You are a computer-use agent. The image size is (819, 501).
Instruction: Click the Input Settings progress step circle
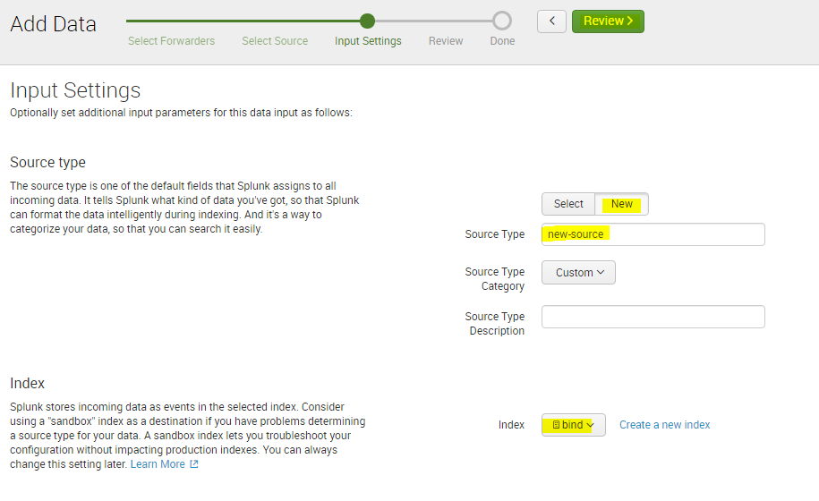pos(367,21)
